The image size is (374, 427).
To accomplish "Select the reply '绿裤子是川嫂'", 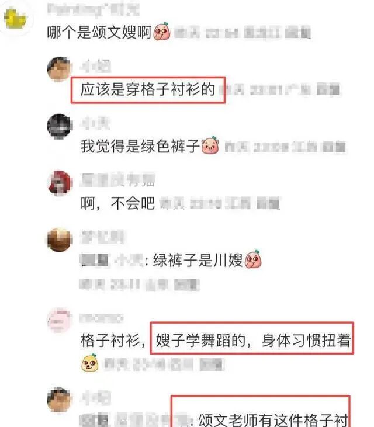I will point(198,260).
